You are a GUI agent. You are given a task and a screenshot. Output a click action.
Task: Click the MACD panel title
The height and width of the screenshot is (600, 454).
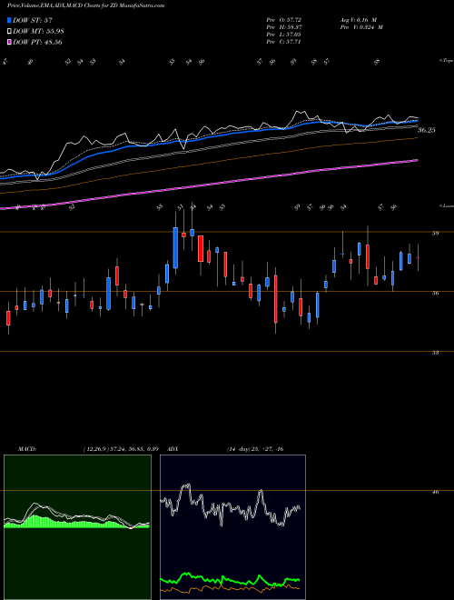coord(27,449)
